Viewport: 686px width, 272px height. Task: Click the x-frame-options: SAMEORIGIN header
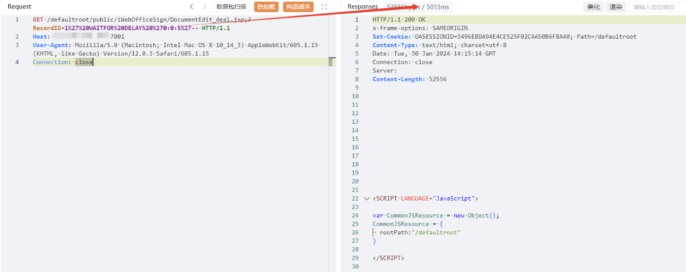(420, 28)
